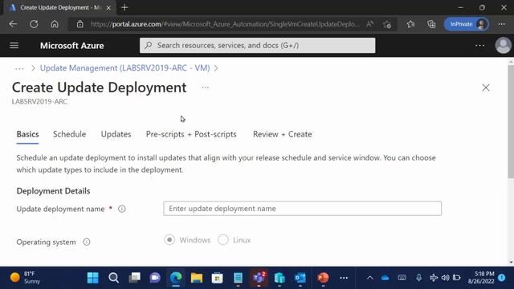Viewport: 514px width, 289px height.
Task: Open Outlook from the taskbar
Action: (x=300, y=278)
